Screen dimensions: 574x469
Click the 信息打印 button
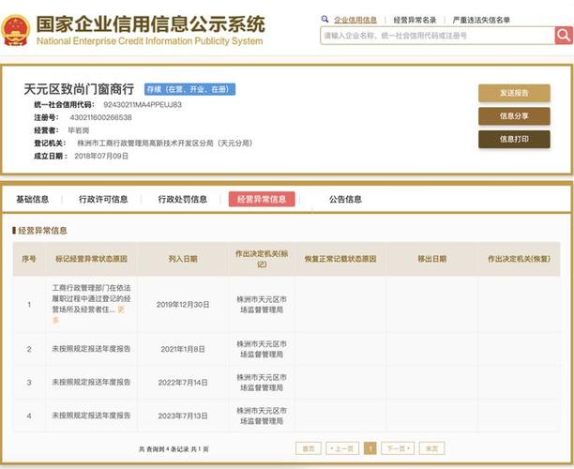(x=514, y=139)
